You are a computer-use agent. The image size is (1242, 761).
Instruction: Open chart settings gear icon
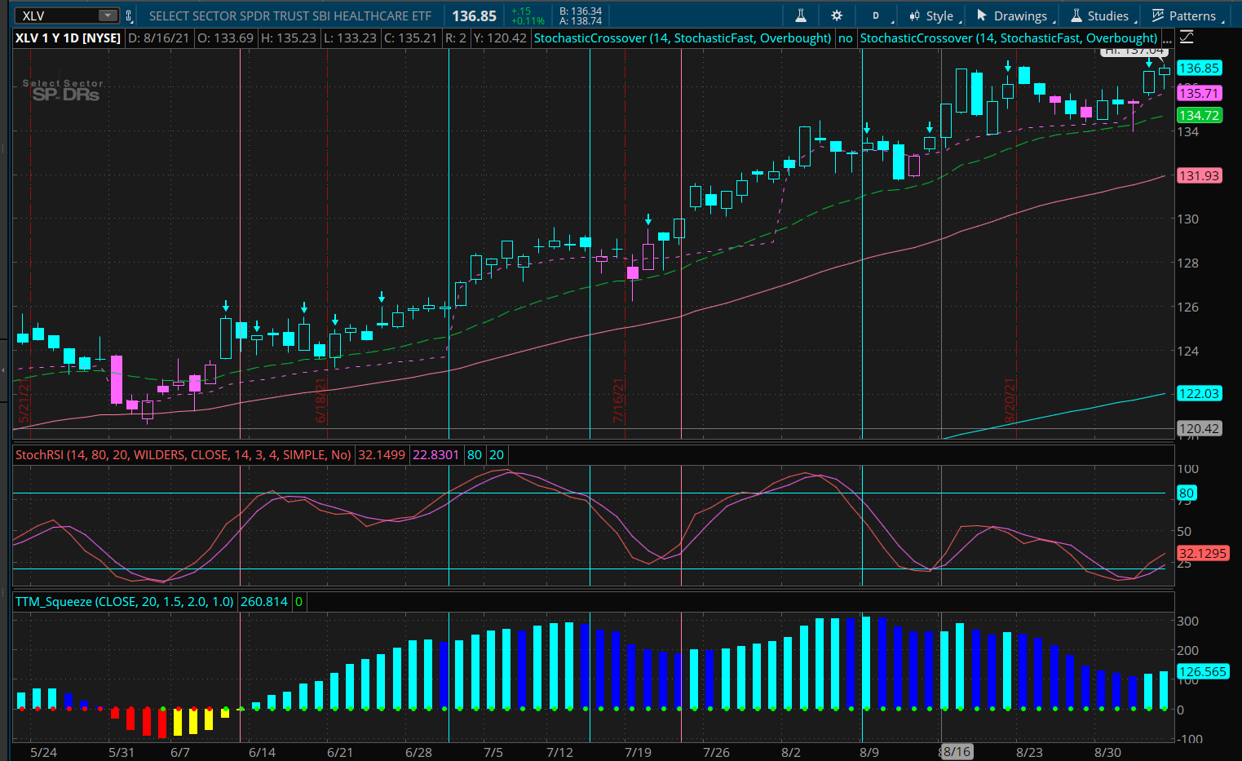[x=837, y=15]
